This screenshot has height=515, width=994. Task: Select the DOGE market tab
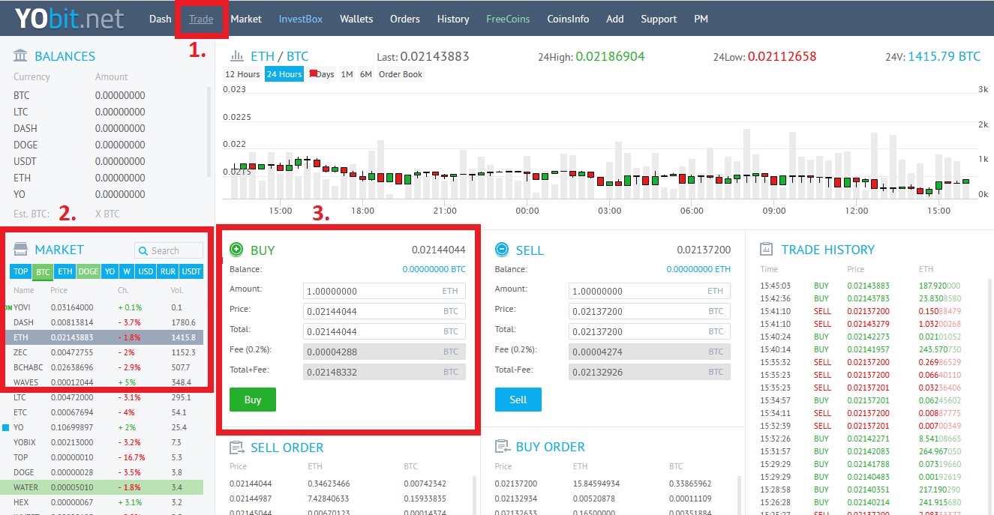tap(89, 271)
